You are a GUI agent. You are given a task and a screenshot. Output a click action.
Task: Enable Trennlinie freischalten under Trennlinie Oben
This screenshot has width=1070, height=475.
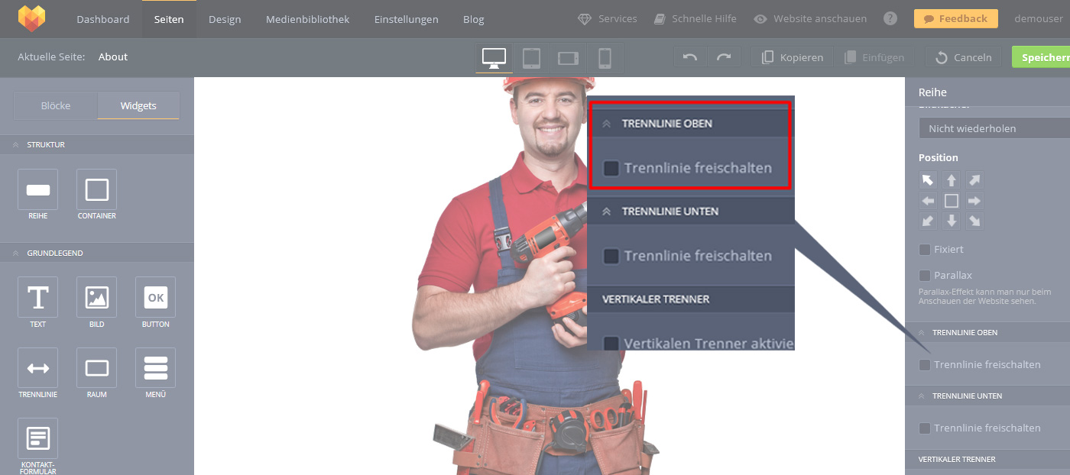925,365
